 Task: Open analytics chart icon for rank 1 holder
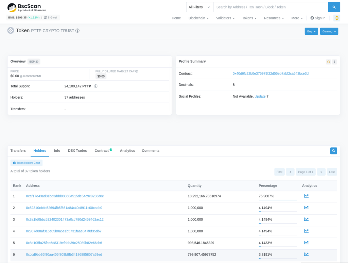point(306,196)
